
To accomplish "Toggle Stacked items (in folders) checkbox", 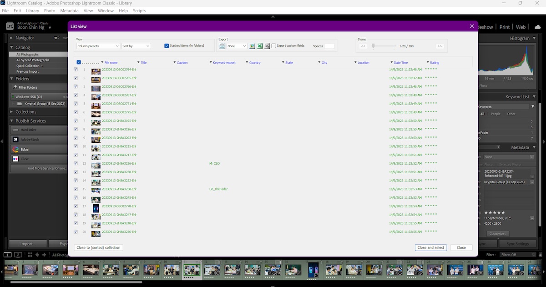I will 167,45.
